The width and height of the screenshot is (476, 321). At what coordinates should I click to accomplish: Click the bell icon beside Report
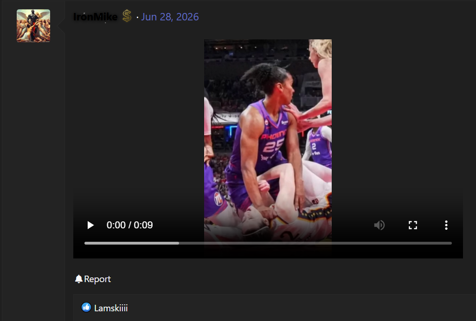[78, 279]
